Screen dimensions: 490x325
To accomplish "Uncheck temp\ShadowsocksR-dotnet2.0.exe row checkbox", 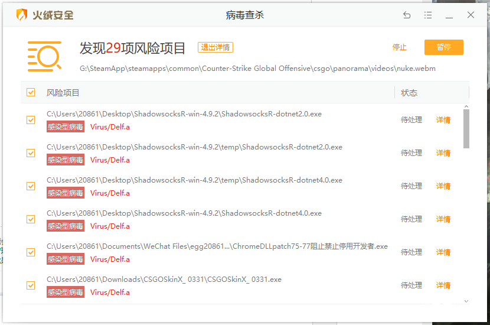I will pos(31,153).
